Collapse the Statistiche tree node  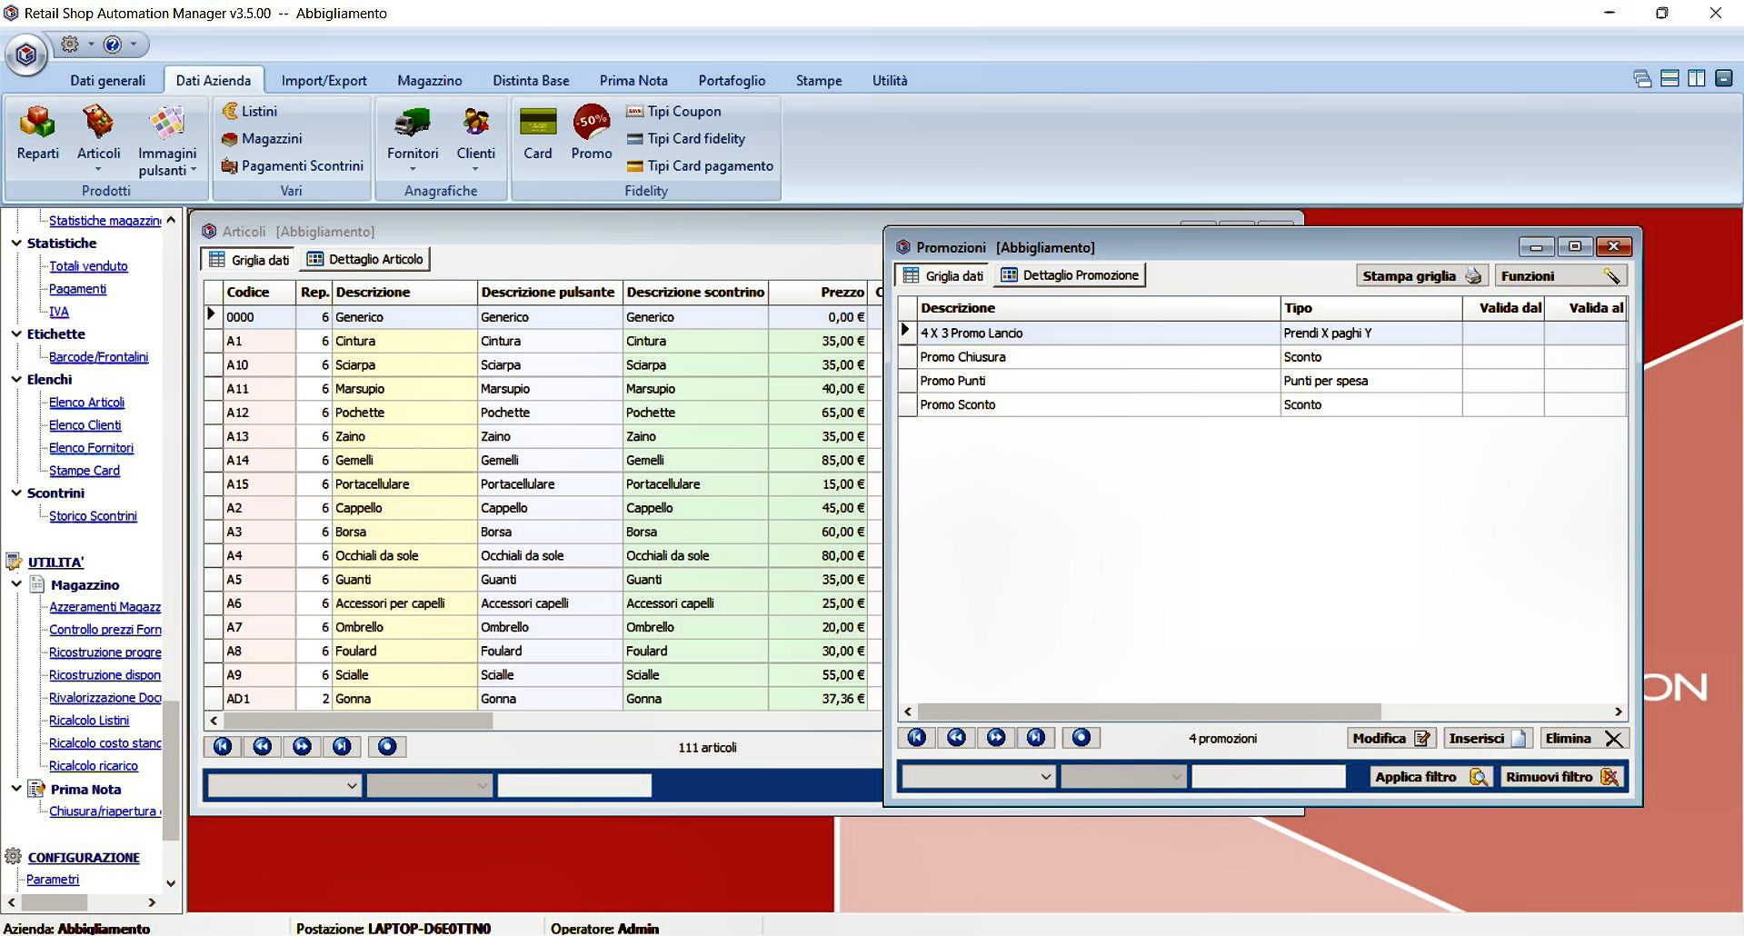(x=16, y=243)
